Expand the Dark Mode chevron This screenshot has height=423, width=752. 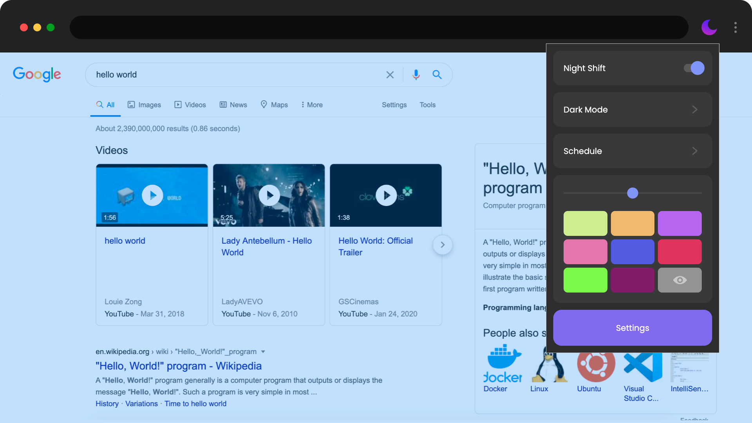[694, 110]
